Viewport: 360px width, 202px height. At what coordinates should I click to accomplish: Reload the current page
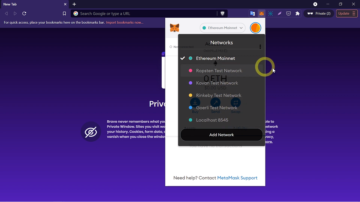[24, 13]
